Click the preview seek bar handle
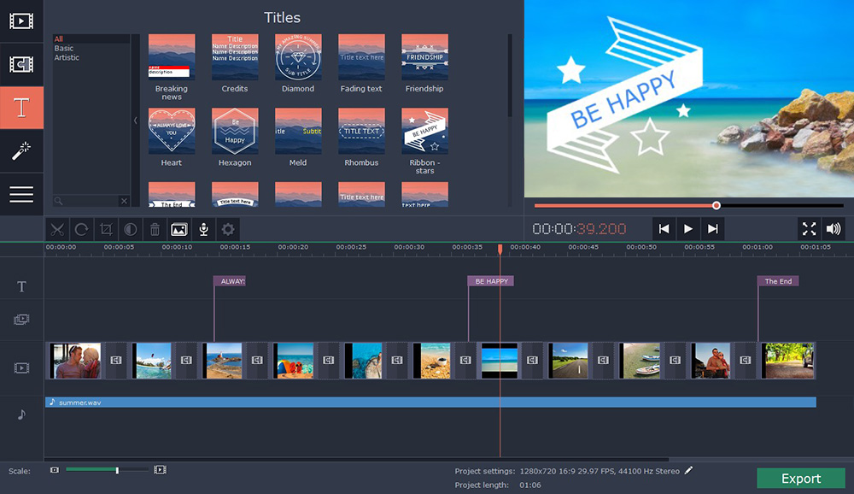The width and height of the screenshot is (854, 494). pos(717,206)
